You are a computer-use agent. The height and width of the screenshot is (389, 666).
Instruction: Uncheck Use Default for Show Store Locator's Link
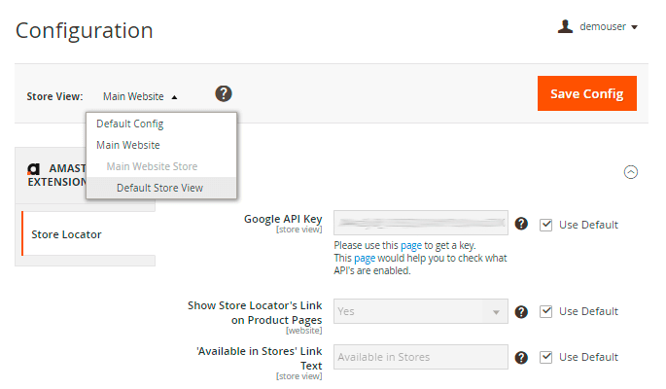546,311
